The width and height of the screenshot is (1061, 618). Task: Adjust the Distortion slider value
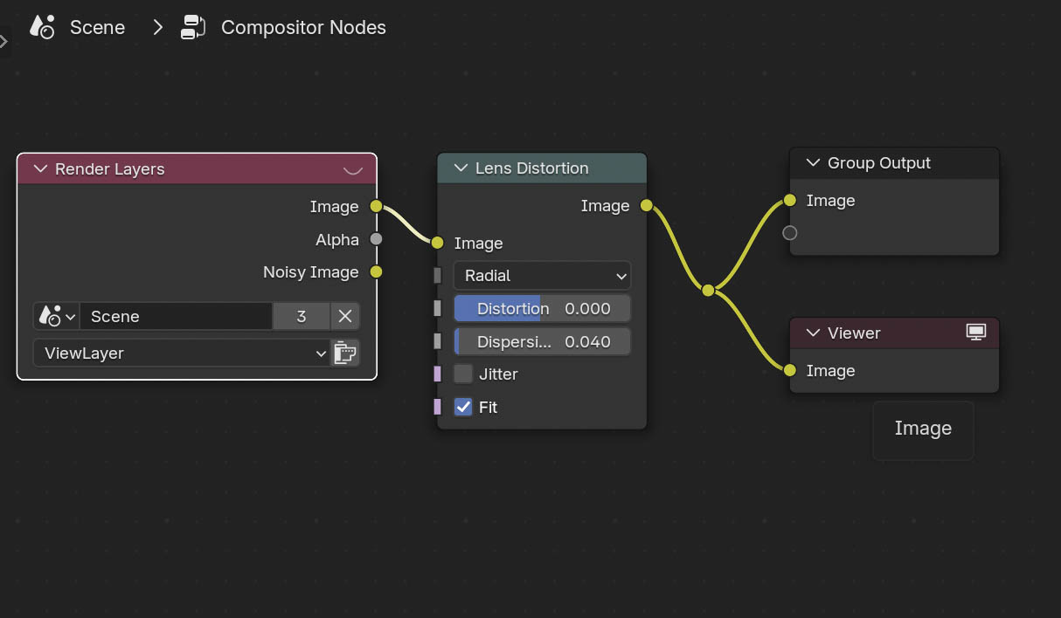542,308
